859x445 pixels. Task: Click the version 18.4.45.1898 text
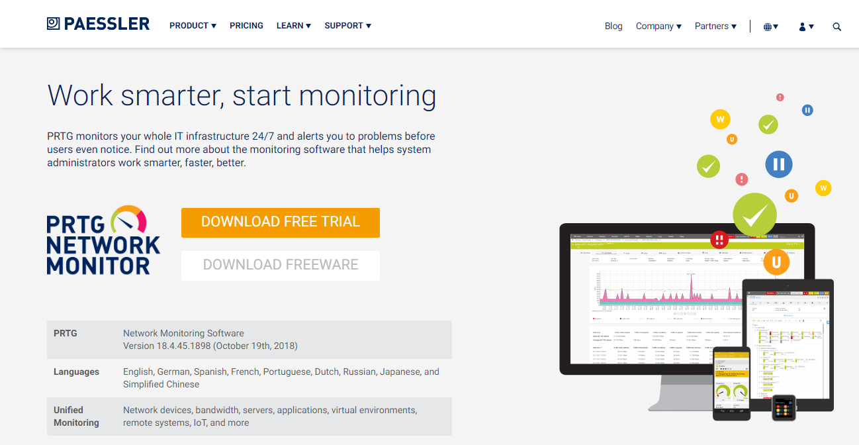tap(210, 346)
